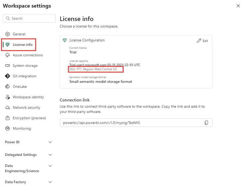This screenshot has height=189, width=245.
Task: Click the System storage drive icon
Action: (8, 66)
